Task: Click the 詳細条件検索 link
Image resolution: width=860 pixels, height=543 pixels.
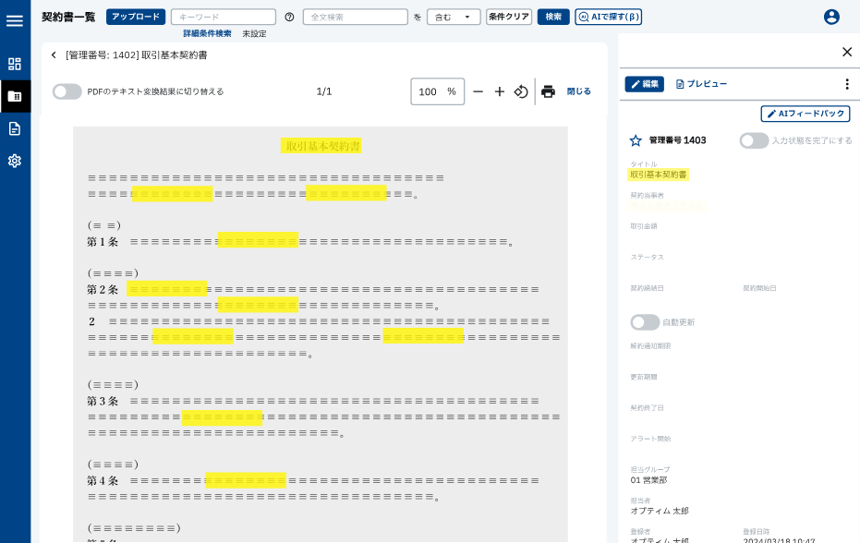Action: [x=207, y=33]
